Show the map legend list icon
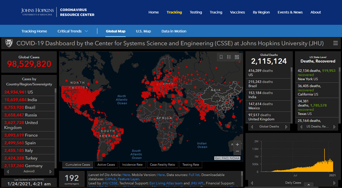The image size is (342, 188). [229, 57]
